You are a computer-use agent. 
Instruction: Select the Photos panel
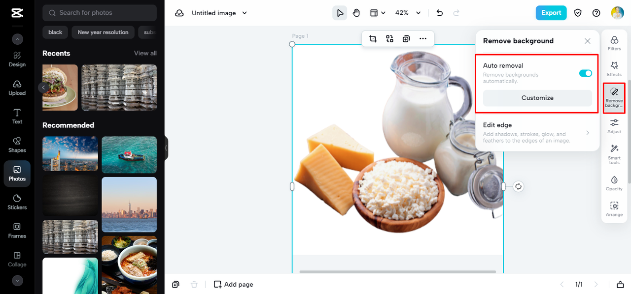pyautogui.click(x=17, y=174)
